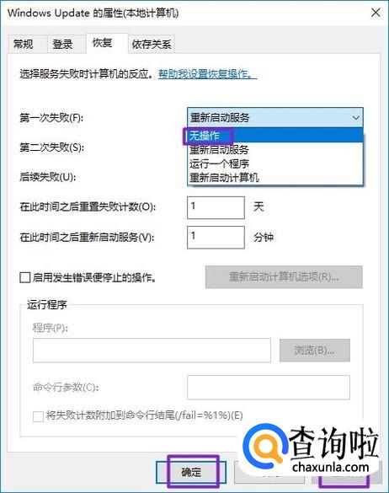Enable 启用发生错误便停止的操作 checkbox

pos(25,277)
